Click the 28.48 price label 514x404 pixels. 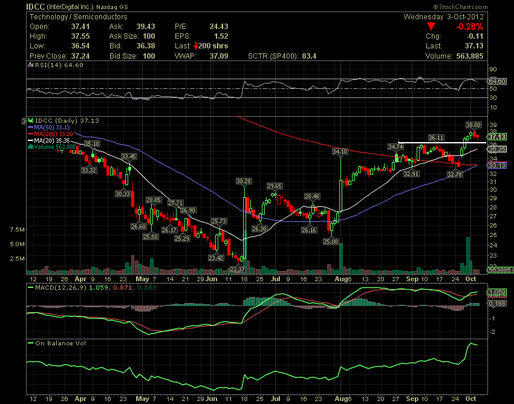(312, 197)
